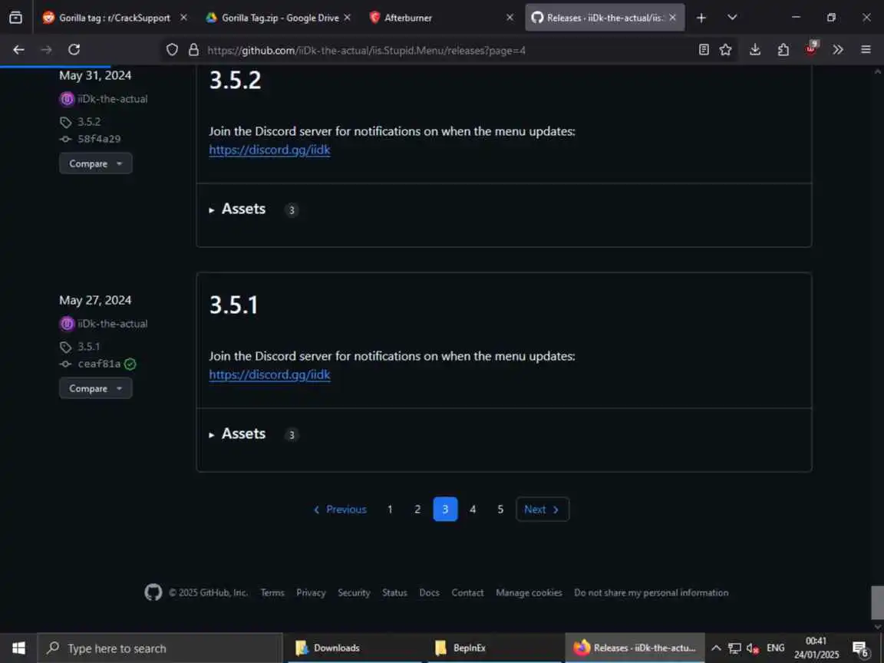This screenshot has height=663, width=884.
Task: Toggle reader view icon in address bar
Action: click(x=704, y=50)
